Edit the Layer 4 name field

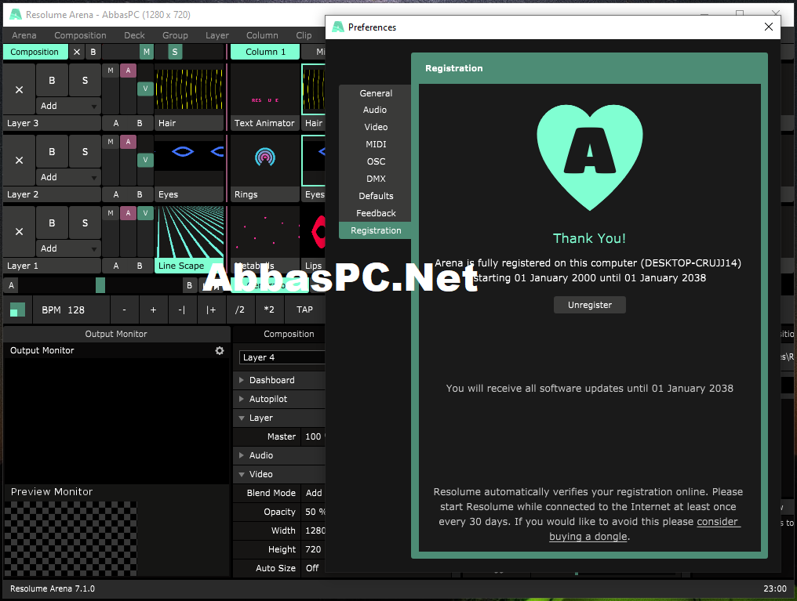pos(282,357)
